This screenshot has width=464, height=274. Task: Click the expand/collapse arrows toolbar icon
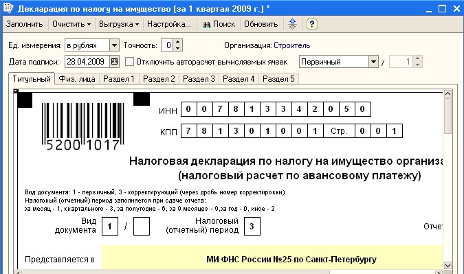pyautogui.click(x=292, y=24)
